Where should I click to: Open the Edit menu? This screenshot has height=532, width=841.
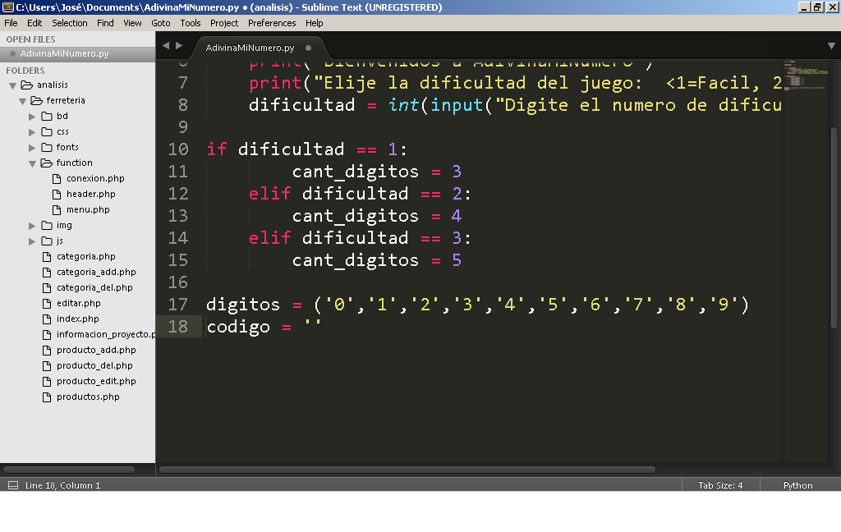pyautogui.click(x=34, y=23)
